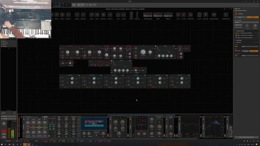
Task: Select the CV Out module icon
Action: point(184,15)
